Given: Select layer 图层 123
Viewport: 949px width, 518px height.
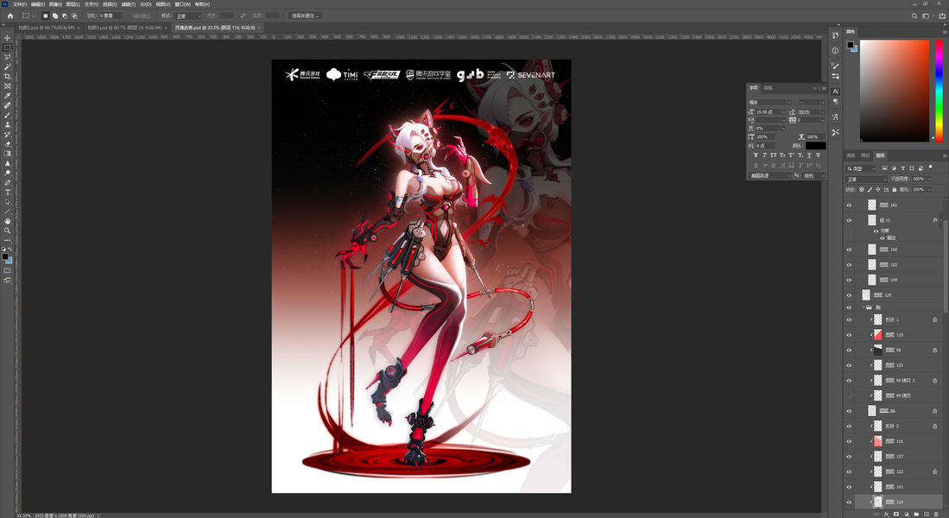Looking at the screenshot, I should [895, 365].
